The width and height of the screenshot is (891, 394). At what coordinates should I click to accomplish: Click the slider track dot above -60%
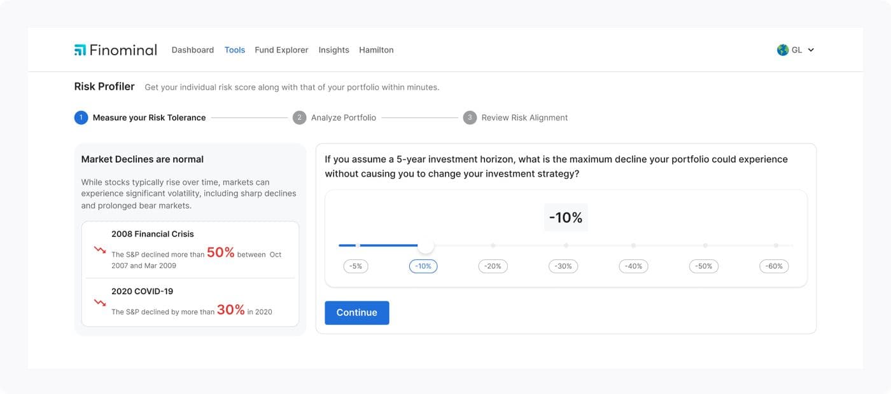[776, 245]
